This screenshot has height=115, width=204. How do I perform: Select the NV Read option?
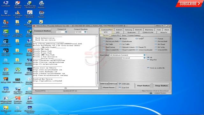coord(160,44)
